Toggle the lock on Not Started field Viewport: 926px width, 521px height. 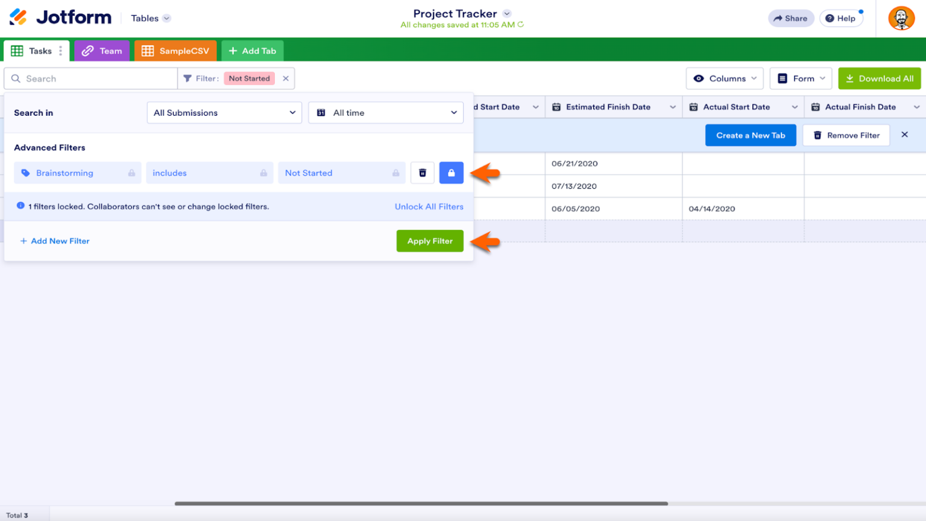397,173
